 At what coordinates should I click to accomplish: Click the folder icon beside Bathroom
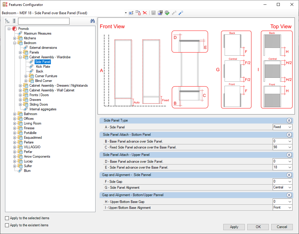20,114
